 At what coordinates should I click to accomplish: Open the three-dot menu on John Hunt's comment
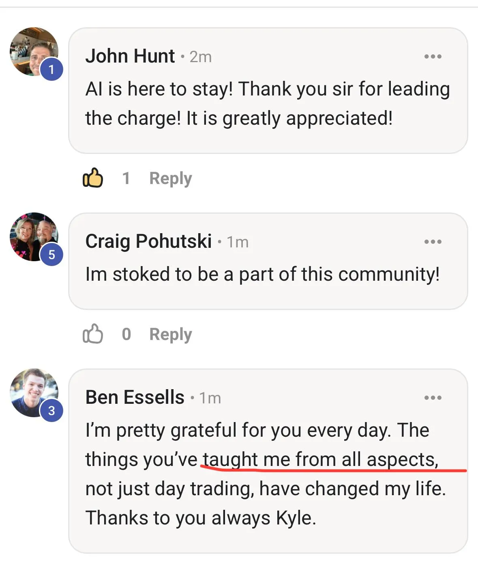[433, 56]
